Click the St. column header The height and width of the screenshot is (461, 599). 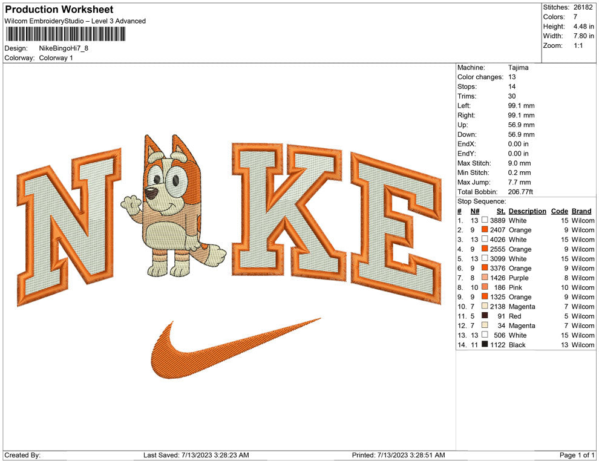[501, 211]
